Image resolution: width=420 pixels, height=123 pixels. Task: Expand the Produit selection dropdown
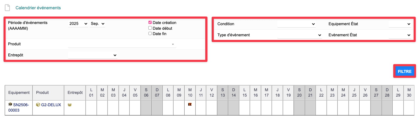pyautogui.click(x=122, y=44)
